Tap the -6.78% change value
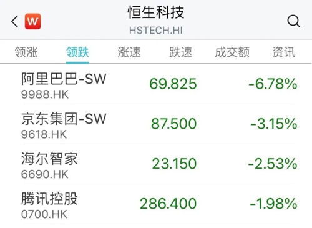312x228 pixels. tap(273, 84)
